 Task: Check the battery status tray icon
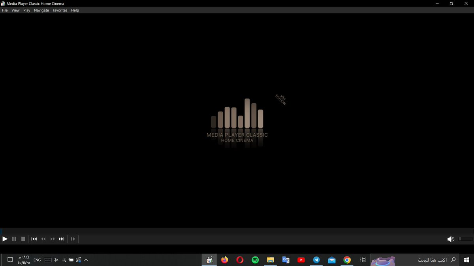71,260
